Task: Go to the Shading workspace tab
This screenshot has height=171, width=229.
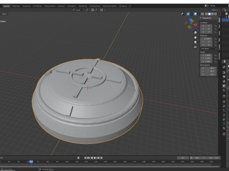Action: tap(61, 6)
